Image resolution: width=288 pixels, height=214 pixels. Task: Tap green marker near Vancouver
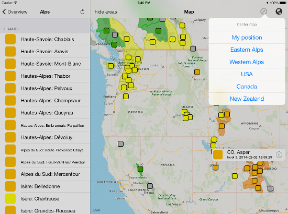tap(114, 44)
